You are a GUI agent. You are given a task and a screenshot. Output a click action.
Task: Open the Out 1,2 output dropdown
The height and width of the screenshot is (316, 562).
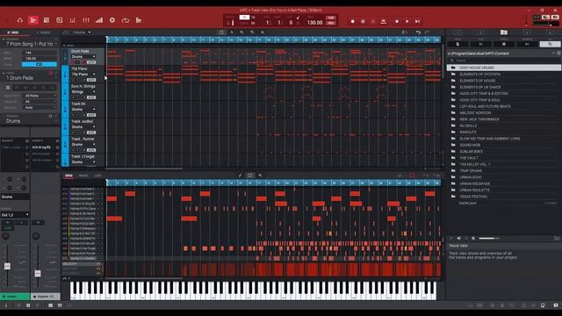pos(15,215)
